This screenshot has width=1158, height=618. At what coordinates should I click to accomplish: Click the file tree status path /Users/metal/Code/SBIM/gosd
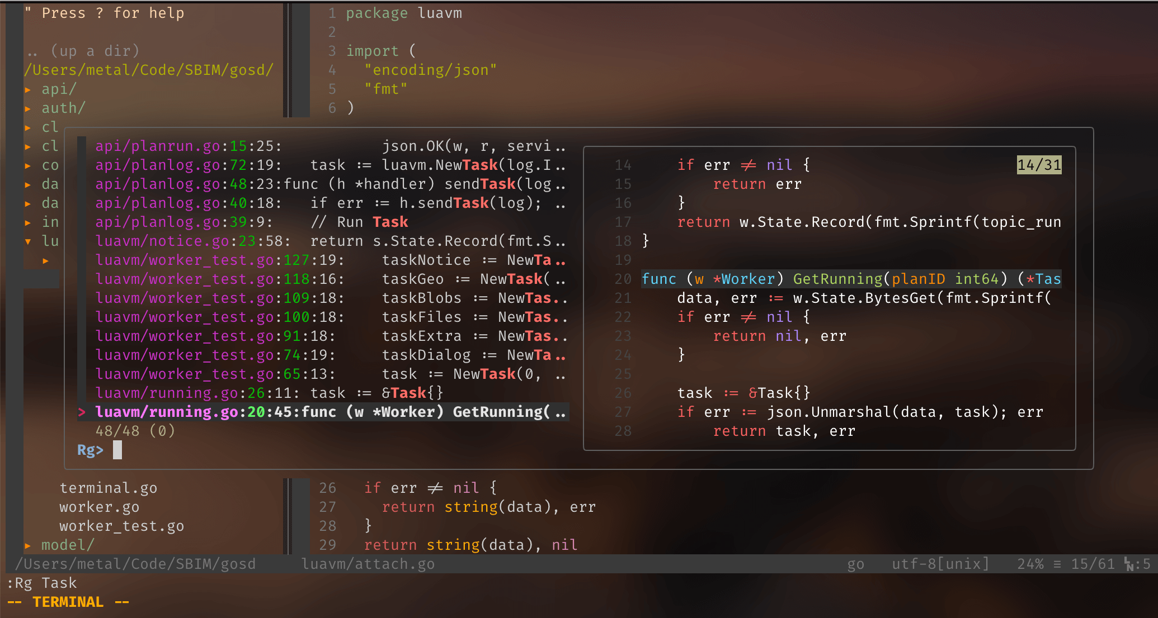click(x=135, y=564)
